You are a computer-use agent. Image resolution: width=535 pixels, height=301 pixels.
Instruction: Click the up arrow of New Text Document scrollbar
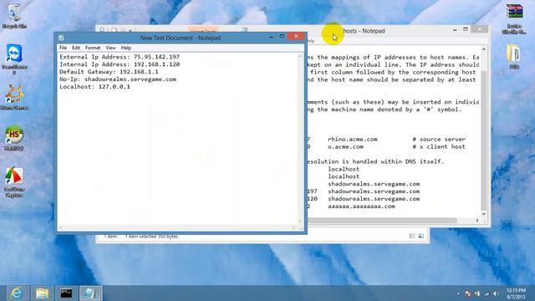click(301, 56)
